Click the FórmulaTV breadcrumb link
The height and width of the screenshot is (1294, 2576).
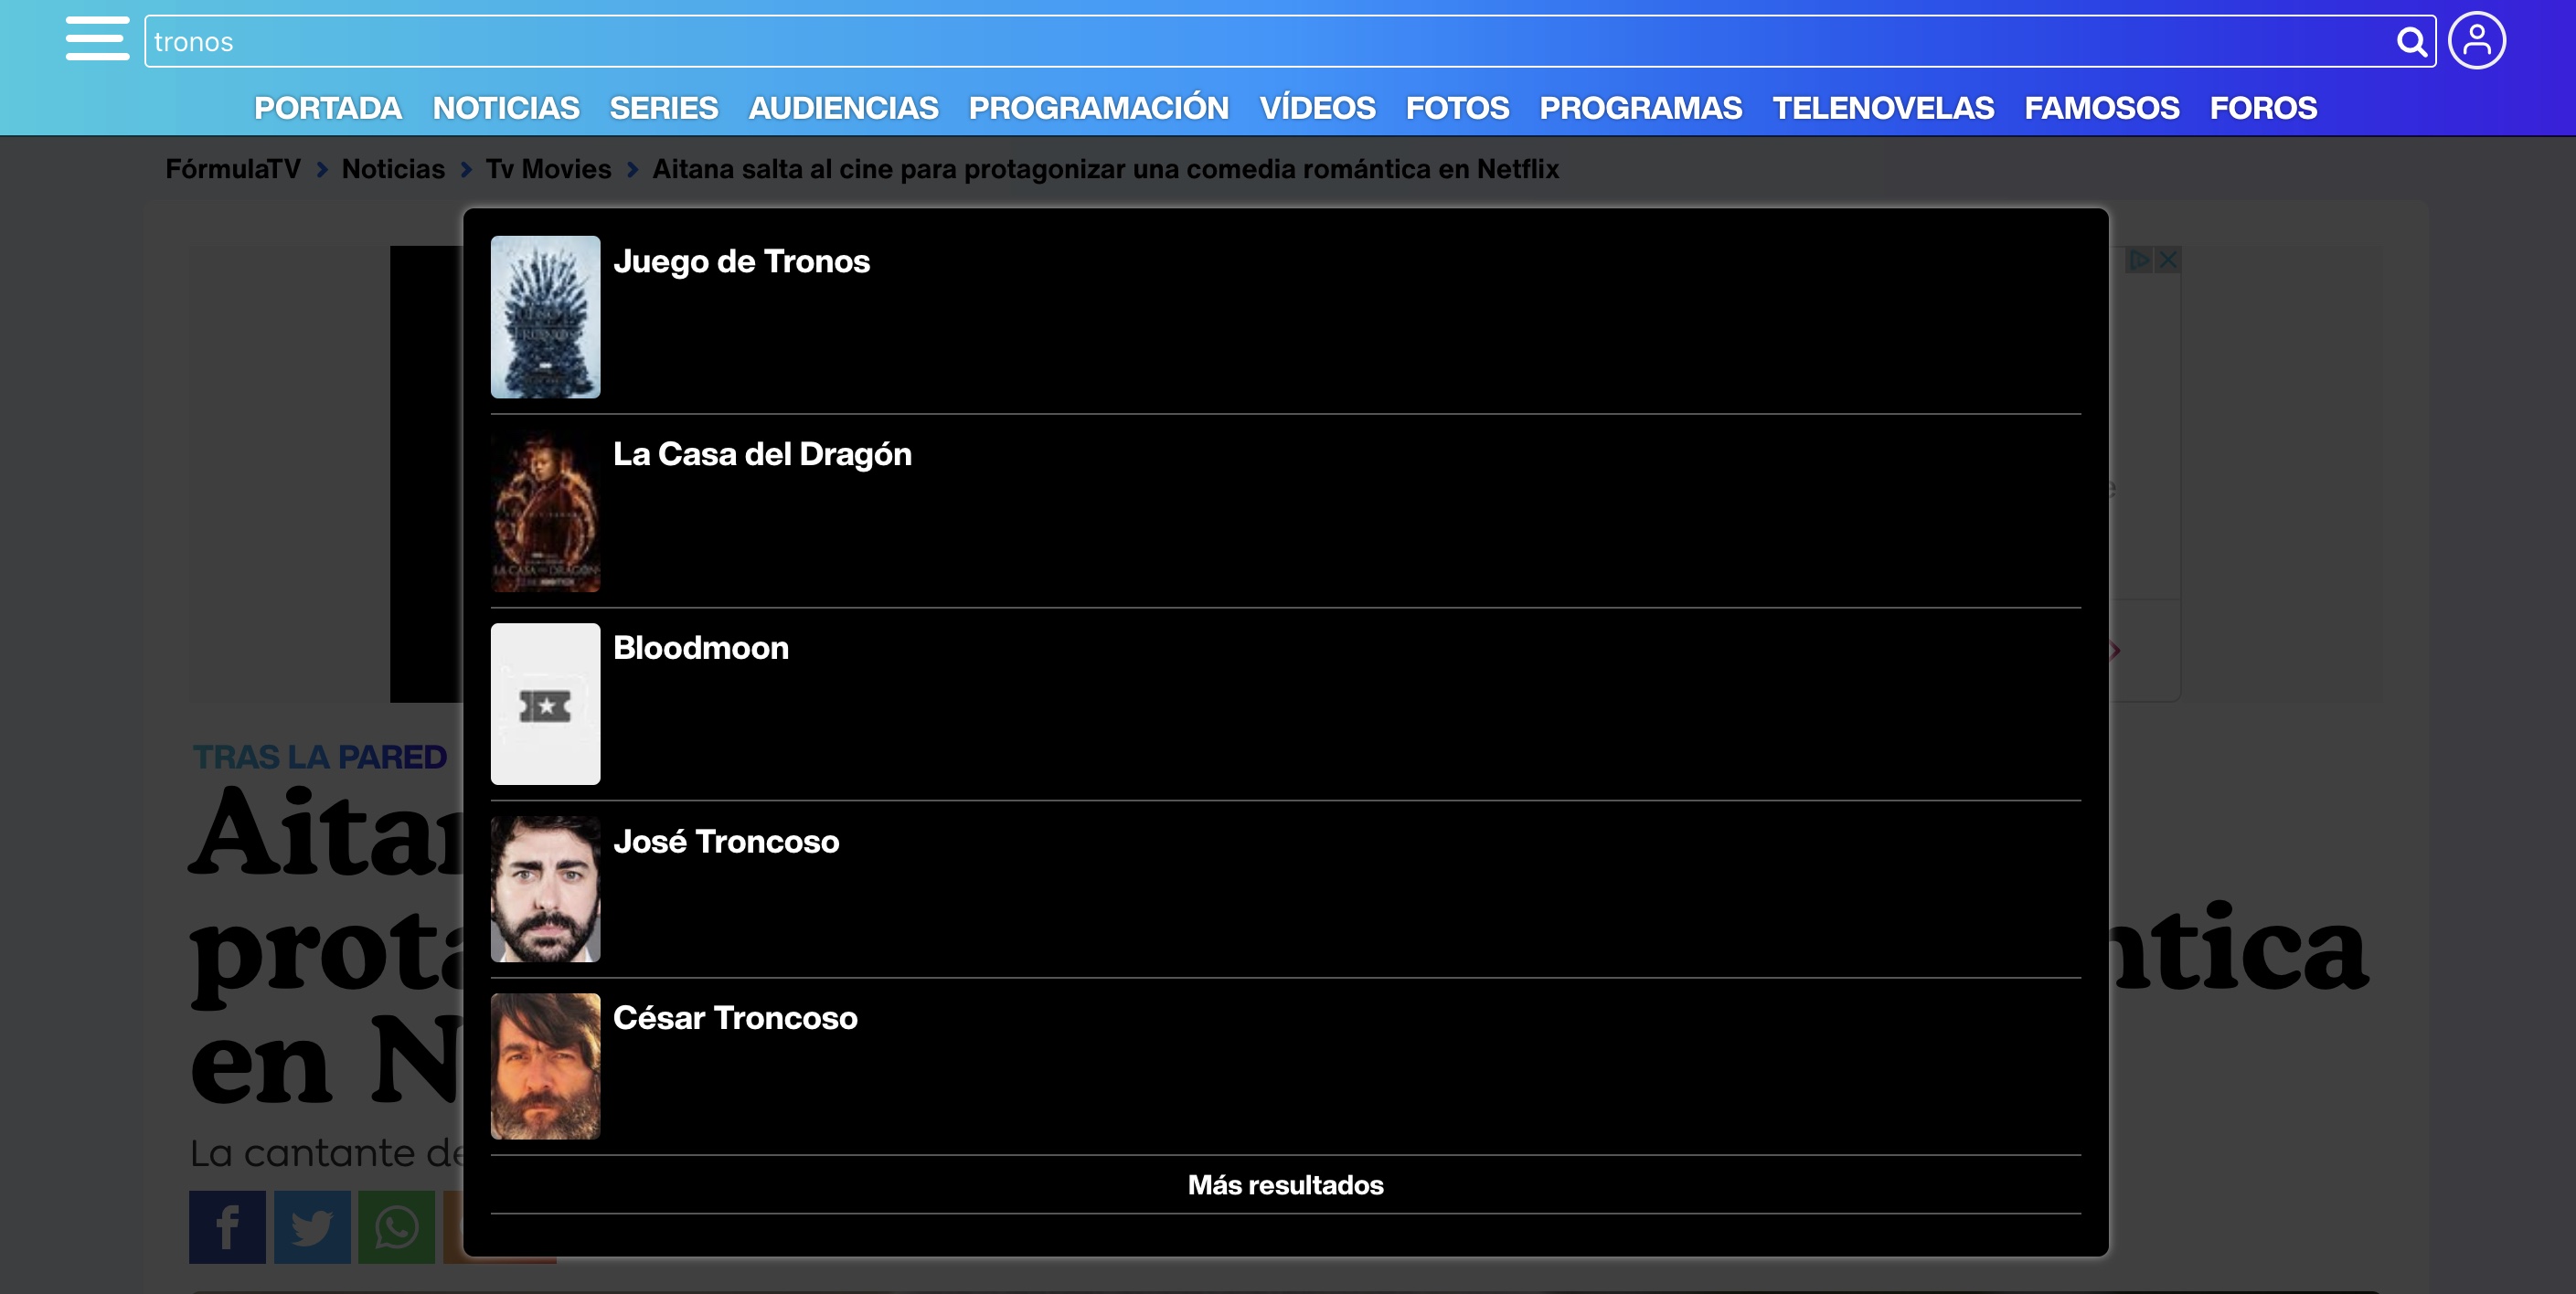[233, 169]
